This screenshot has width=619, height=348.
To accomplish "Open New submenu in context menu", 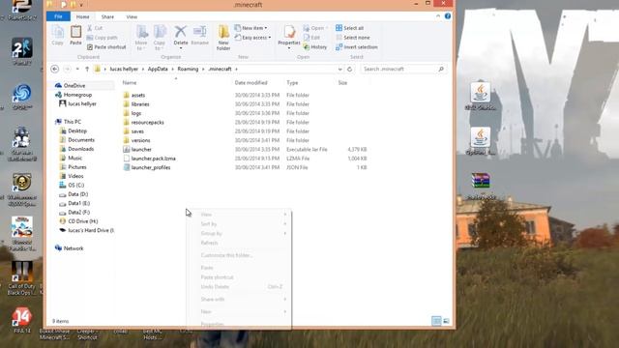I will [x=239, y=311].
